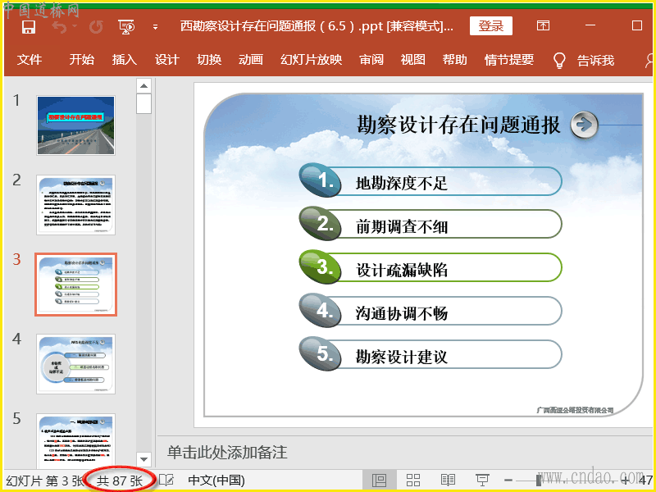This screenshot has width=656, height=492.
Task: Switch to the 开始 tab
Action: tap(81, 60)
